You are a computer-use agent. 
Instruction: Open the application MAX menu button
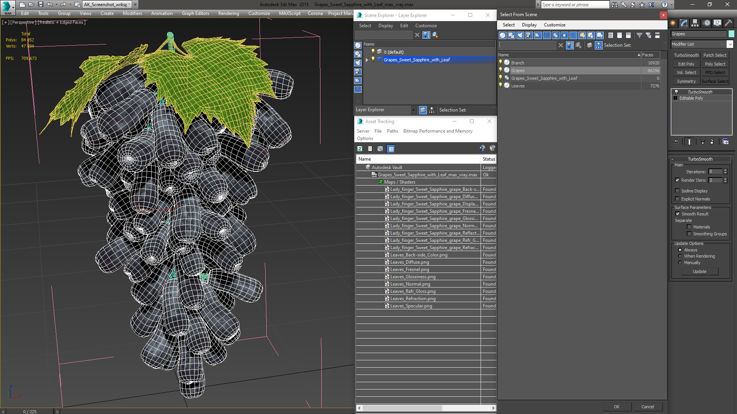(8, 7)
